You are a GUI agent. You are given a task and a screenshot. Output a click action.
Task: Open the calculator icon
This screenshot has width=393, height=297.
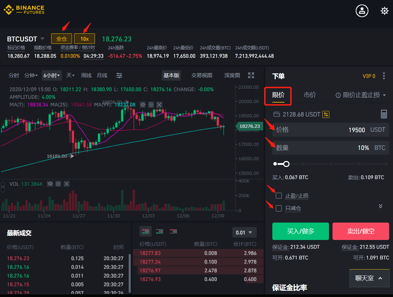[384, 114]
